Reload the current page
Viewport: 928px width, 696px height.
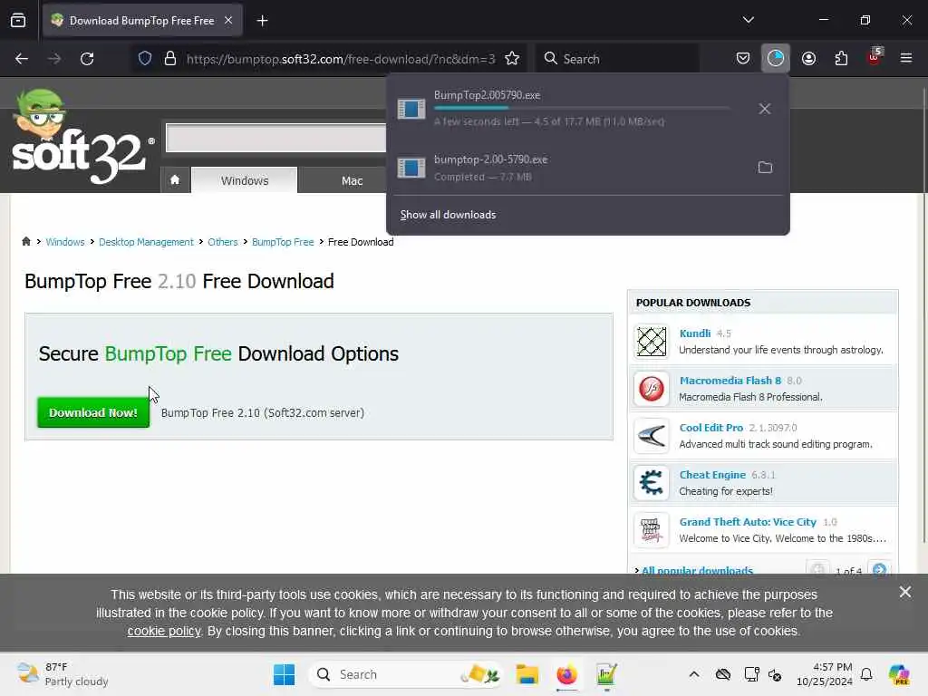tap(87, 59)
